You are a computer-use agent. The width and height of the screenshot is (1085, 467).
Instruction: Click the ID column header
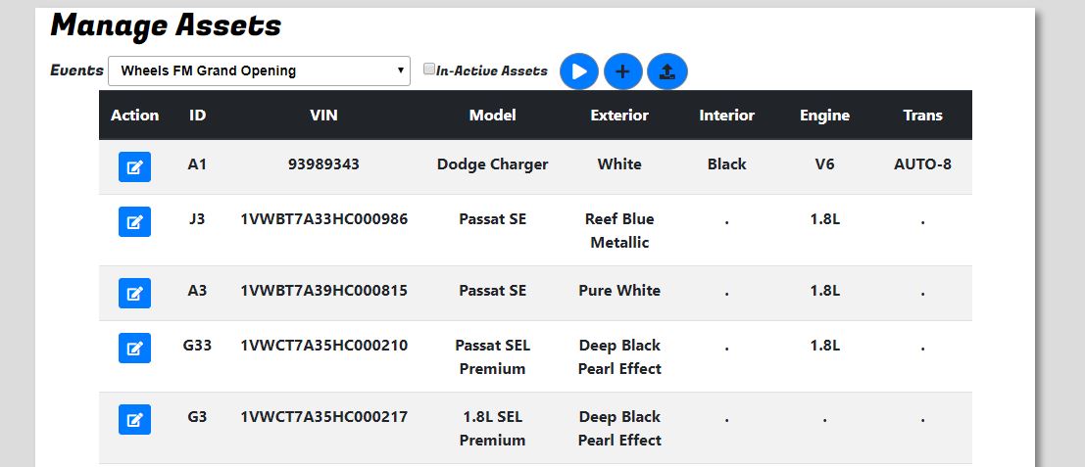tap(197, 116)
